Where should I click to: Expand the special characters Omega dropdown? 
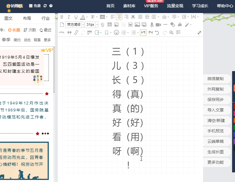pos(111,33)
